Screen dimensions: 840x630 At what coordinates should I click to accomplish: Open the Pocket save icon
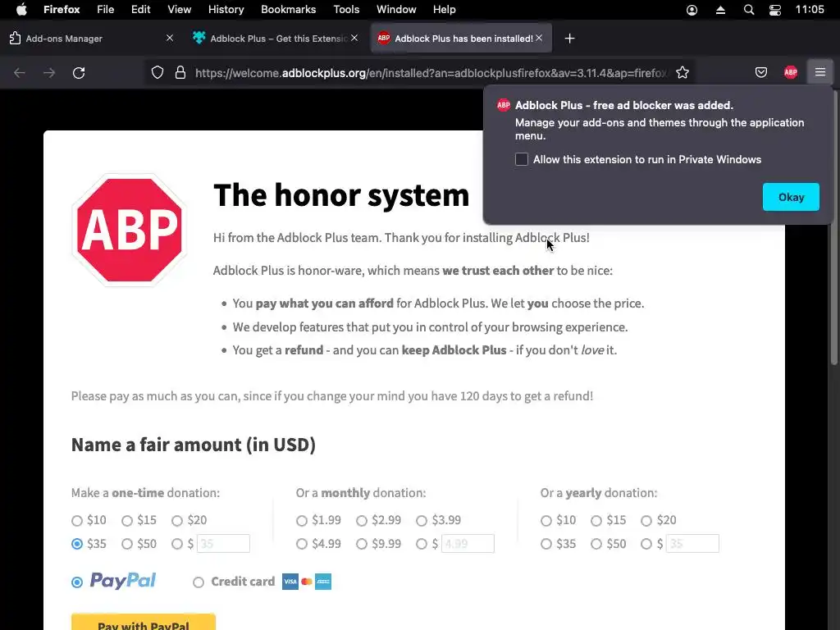pyautogui.click(x=761, y=72)
